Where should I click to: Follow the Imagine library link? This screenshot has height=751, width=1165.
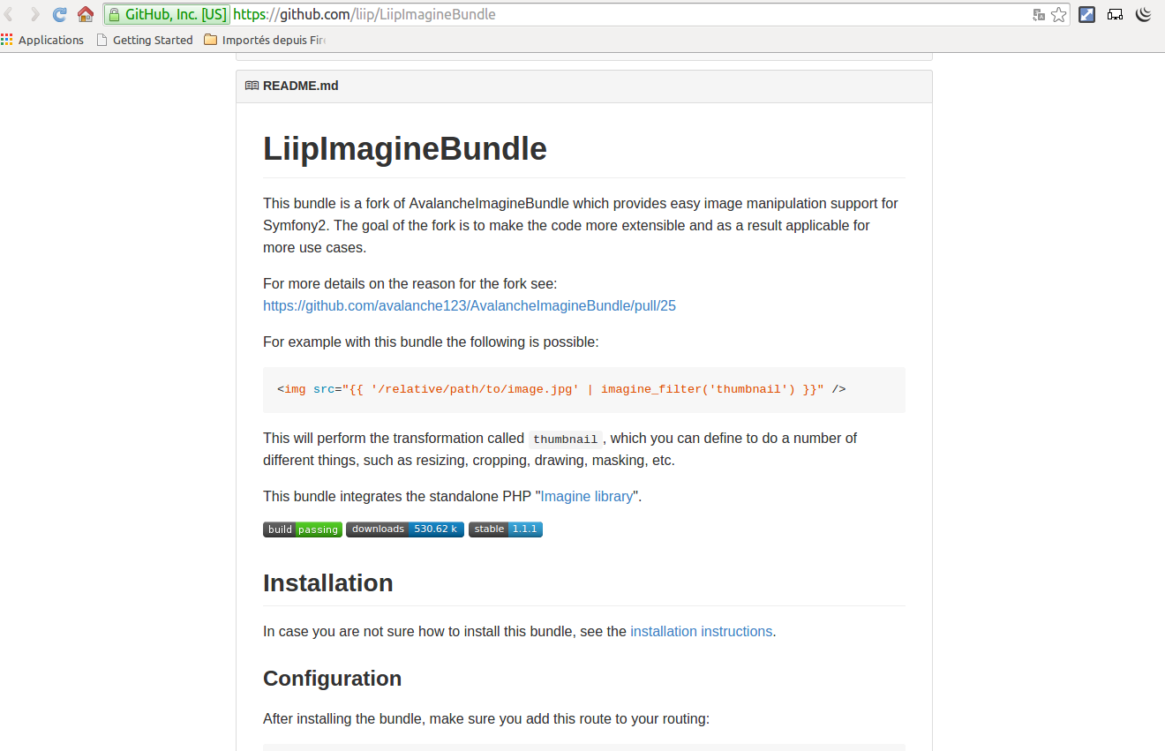pos(587,496)
